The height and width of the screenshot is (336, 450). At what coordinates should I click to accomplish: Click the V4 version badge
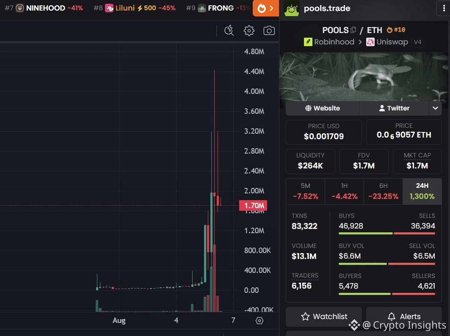click(x=417, y=42)
